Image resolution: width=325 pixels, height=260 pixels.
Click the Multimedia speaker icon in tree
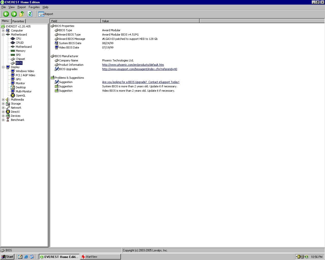point(8,100)
